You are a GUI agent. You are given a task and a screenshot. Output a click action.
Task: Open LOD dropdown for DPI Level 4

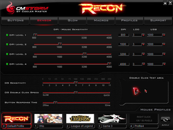coord(143,64)
